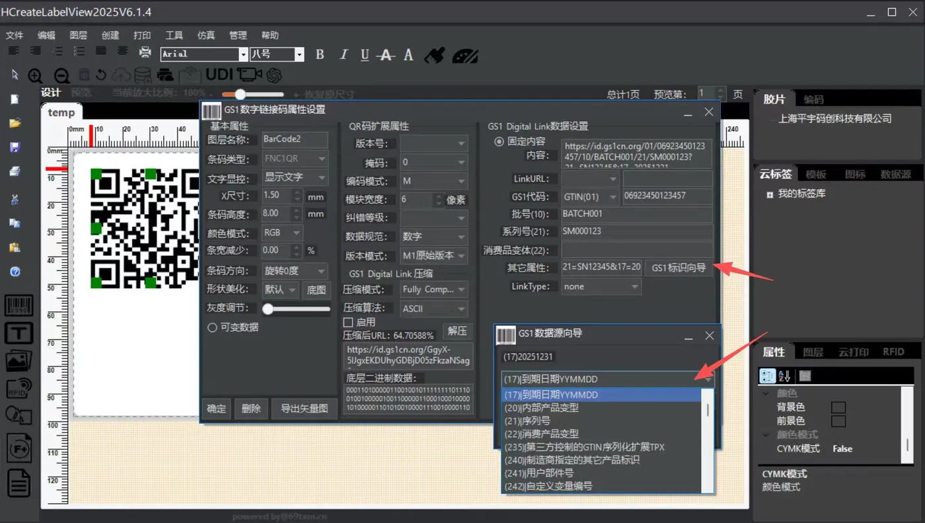Click the 解压 button
This screenshot has width=925, height=523.
pos(457,331)
